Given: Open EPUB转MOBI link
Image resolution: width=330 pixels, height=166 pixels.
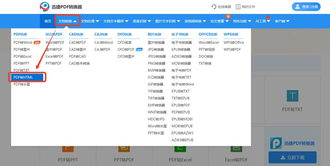Looking at the screenshot, I should (182, 119).
